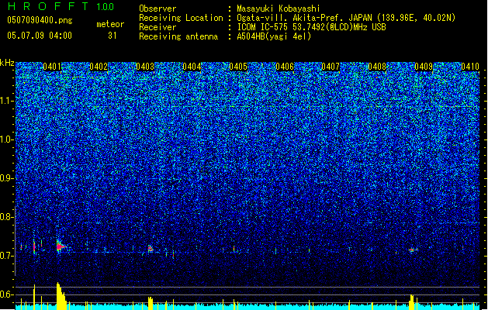Click the 0.8 frequency axis label
Image resolution: width=488 pixels, height=310 pixels.
[x=6, y=217]
